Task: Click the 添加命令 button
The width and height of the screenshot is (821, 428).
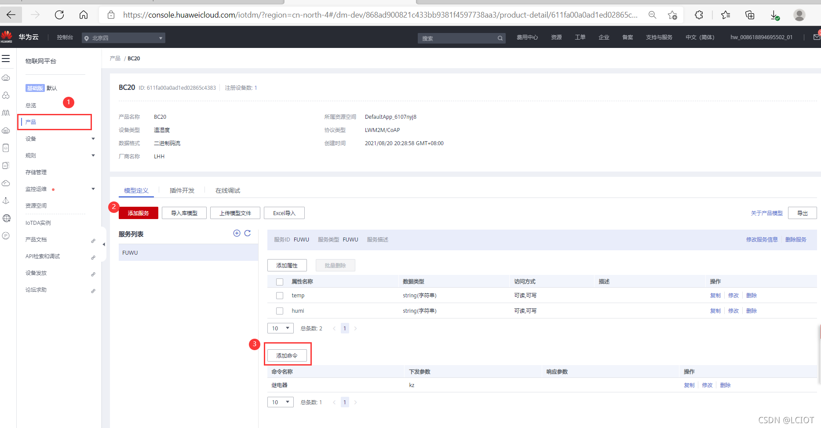Action: pos(287,355)
